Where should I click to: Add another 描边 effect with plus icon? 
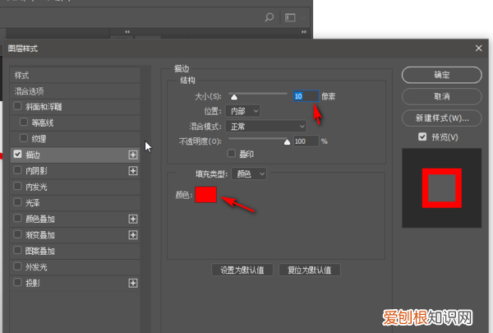[133, 155]
